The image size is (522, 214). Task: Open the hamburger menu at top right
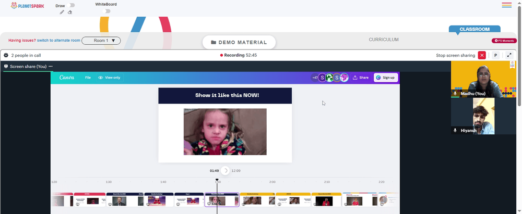(507, 5)
